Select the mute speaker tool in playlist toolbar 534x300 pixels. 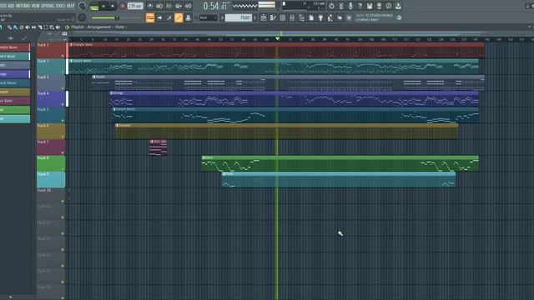pos(28,27)
